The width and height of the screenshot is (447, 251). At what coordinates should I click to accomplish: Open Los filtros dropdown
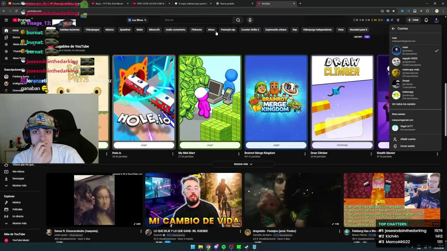pos(137,20)
